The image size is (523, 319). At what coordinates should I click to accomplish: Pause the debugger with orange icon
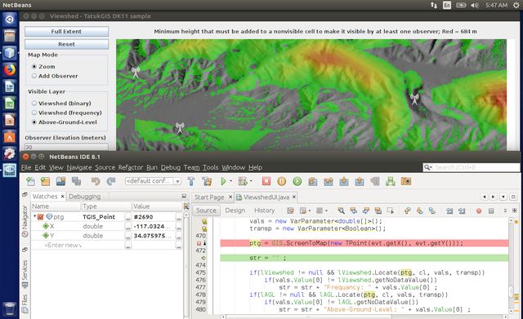click(x=281, y=181)
